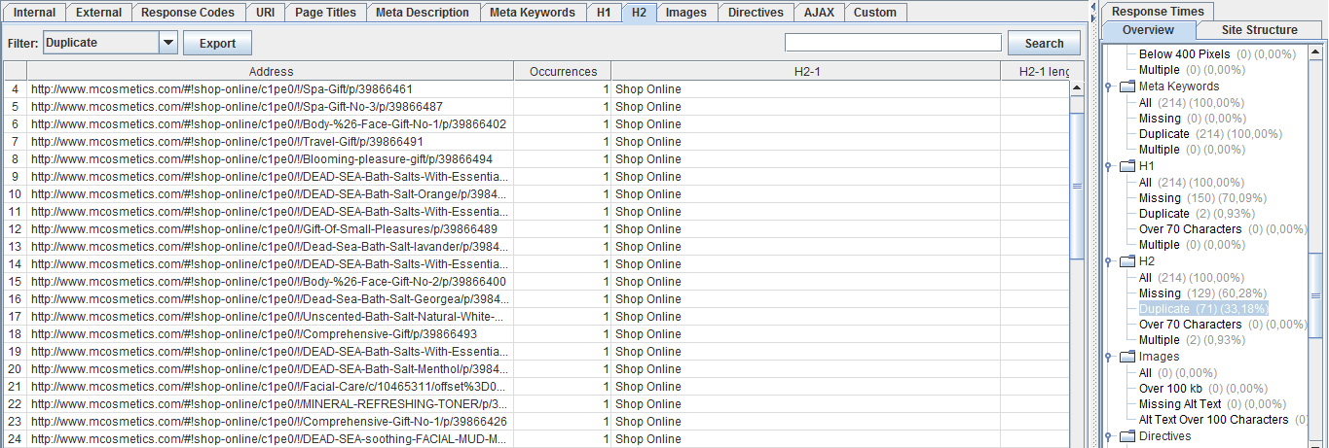
Task: Click the Images folder icon in tree
Action: (x=1126, y=357)
